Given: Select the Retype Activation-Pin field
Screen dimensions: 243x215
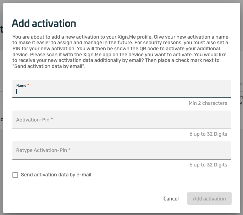Looking at the screenshot, I should click(x=121, y=150).
